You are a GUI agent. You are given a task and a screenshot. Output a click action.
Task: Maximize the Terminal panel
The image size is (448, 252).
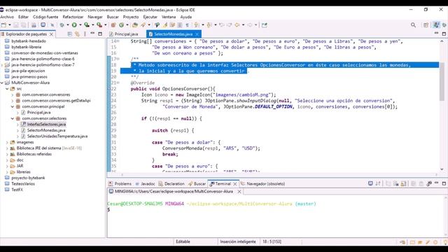click(444, 183)
